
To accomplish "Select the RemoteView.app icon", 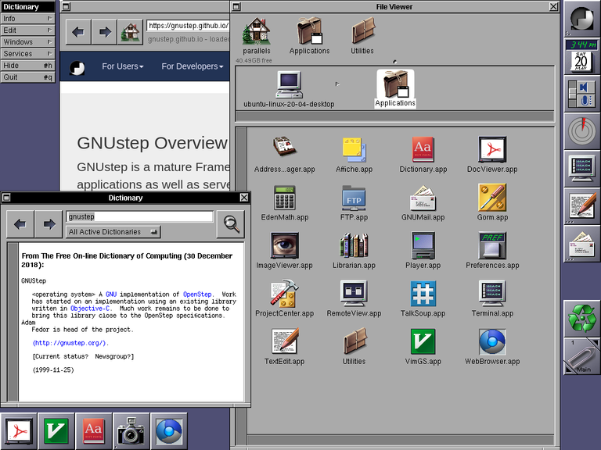I will point(354,294).
